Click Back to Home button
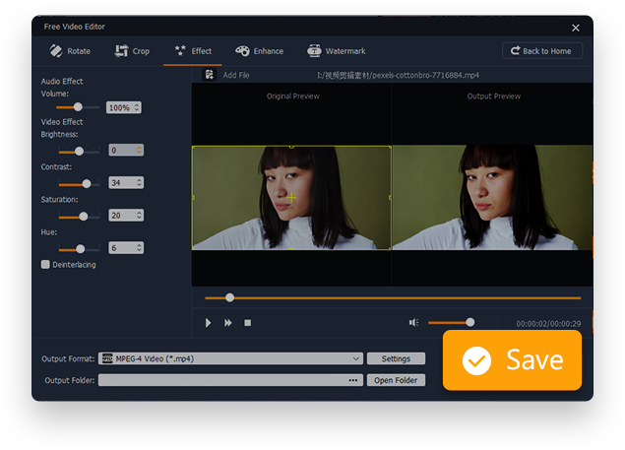The image size is (625, 450). (x=542, y=51)
